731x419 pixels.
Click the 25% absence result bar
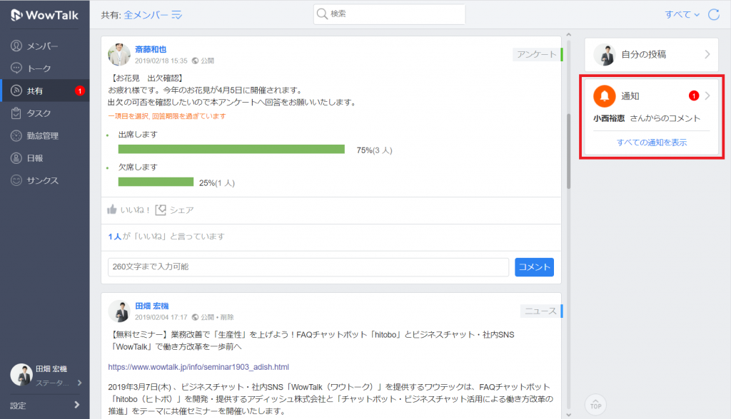(x=156, y=182)
